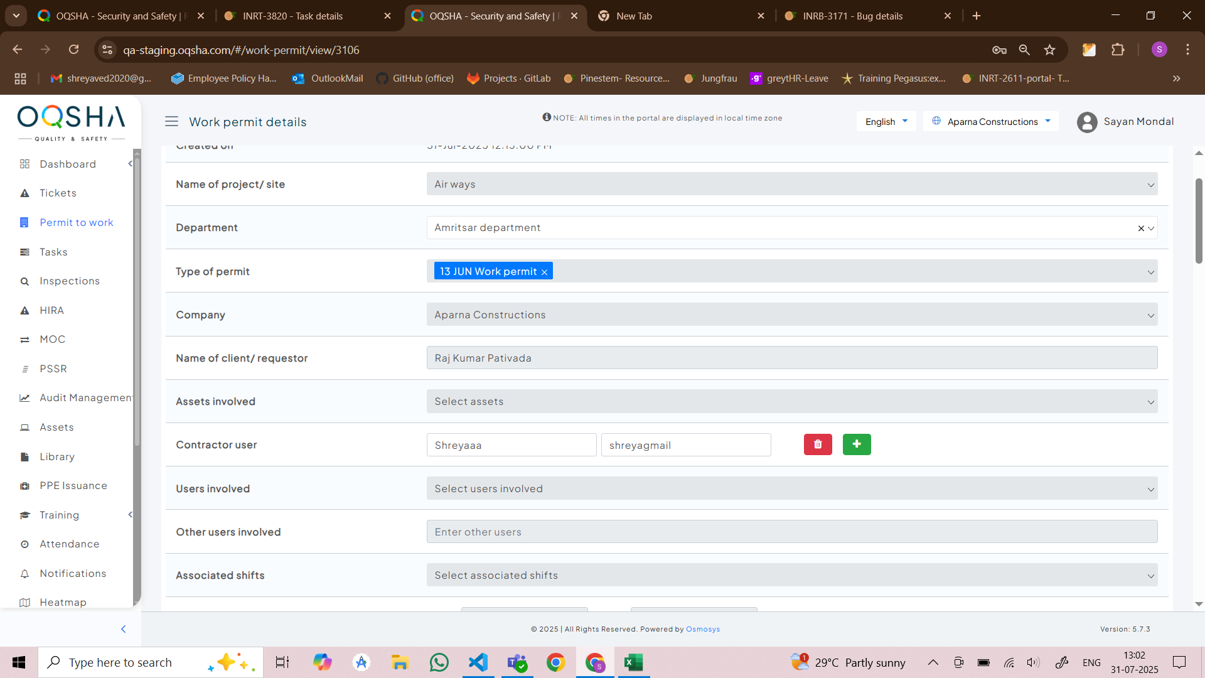Expand the English language selector
The height and width of the screenshot is (678, 1205).
tap(886, 122)
